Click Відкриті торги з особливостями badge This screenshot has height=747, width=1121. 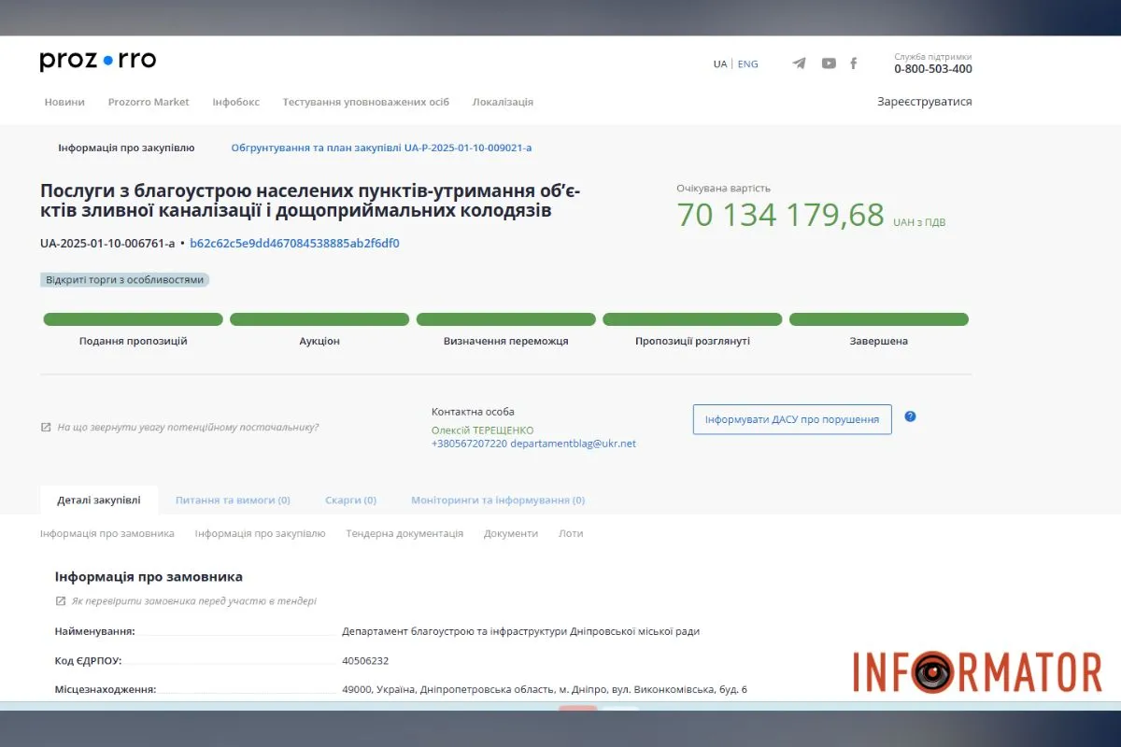(x=125, y=279)
